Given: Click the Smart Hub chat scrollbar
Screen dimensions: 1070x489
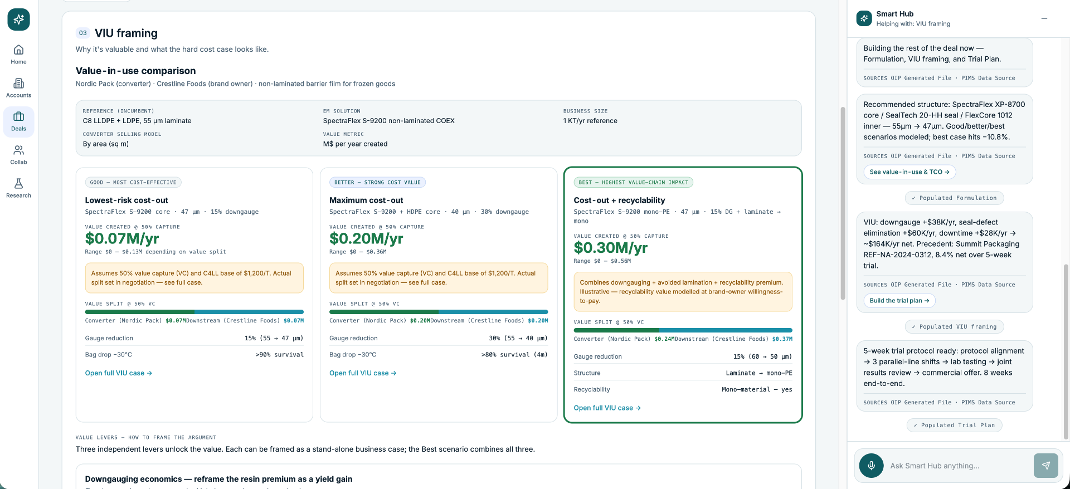Looking at the screenshot, I should [1066, 351].
